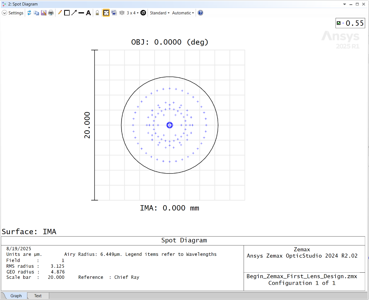Open the Standard display mode dropdown
Viewport: 369px width, 300px height.
(159, 13)
